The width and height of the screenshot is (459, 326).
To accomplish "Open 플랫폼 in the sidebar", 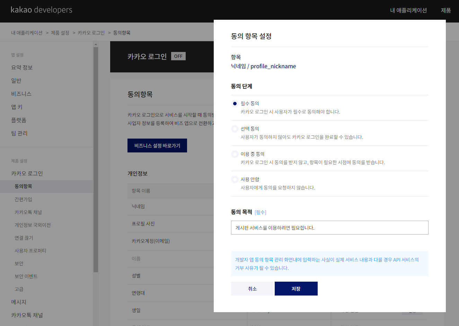I will (x=19, y=120).
